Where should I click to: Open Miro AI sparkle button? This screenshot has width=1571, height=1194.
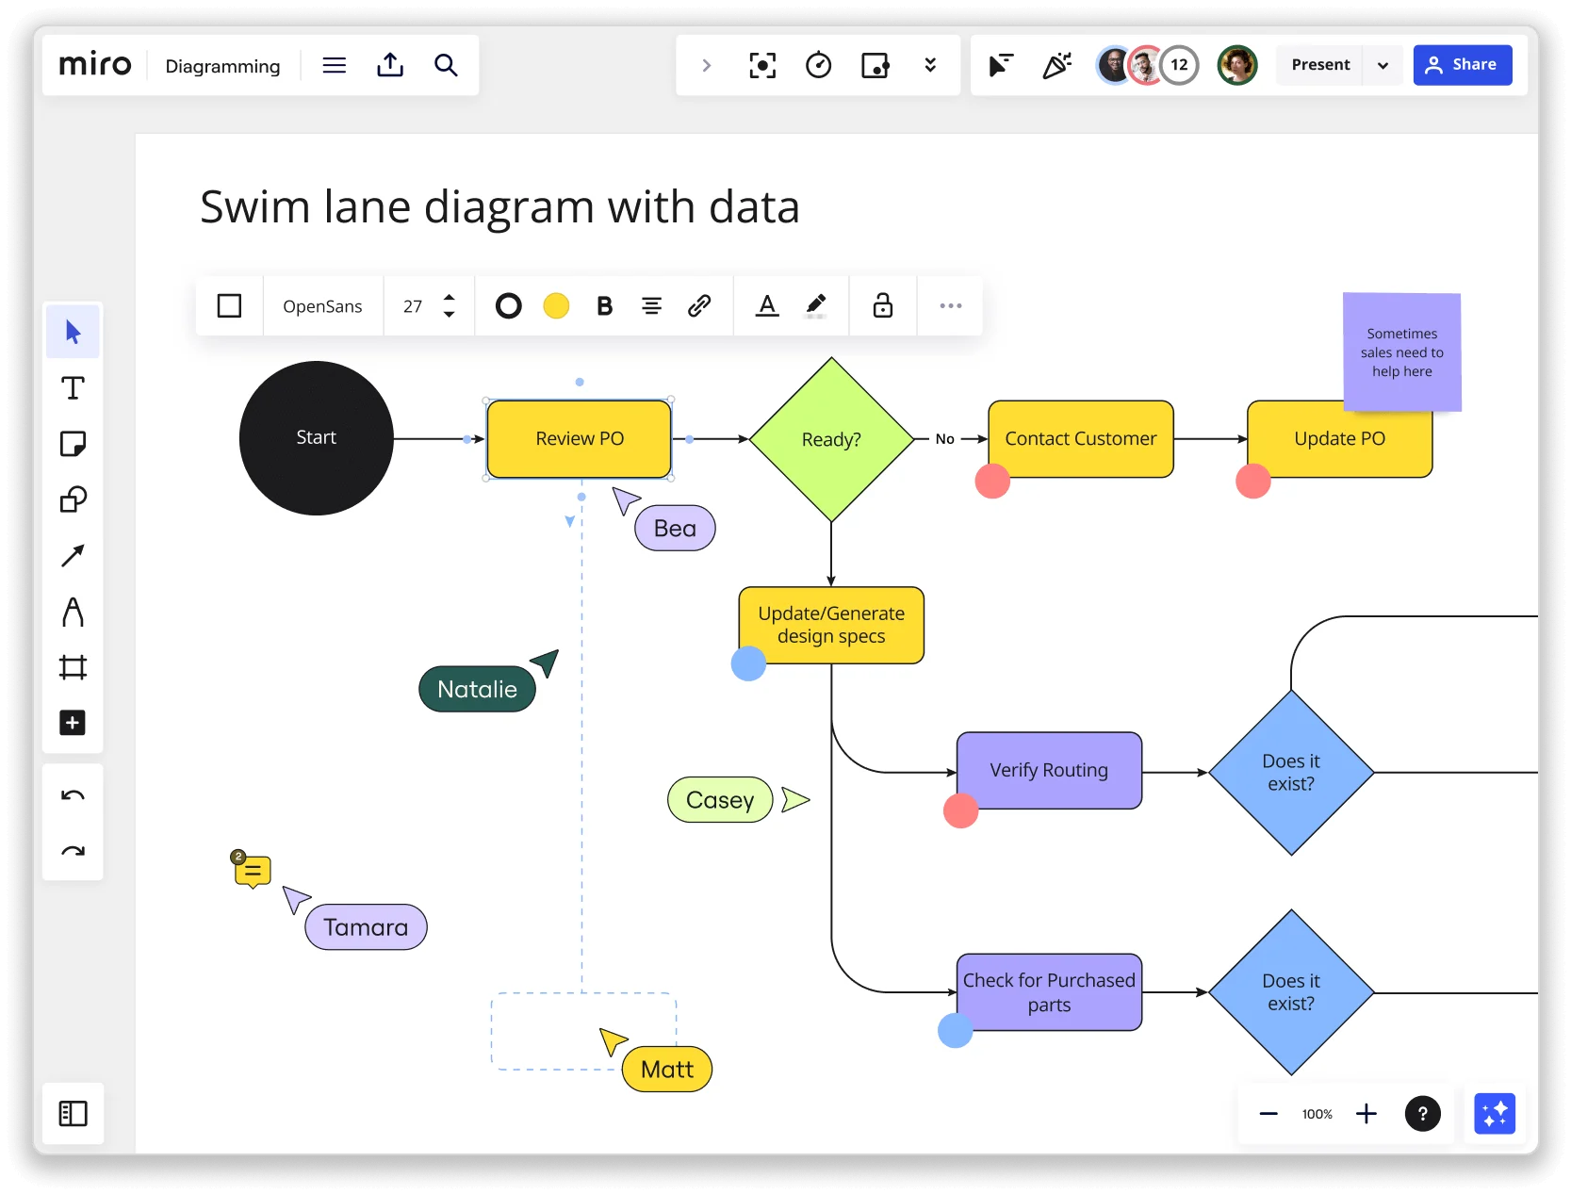click(x=1495, y=1114)
